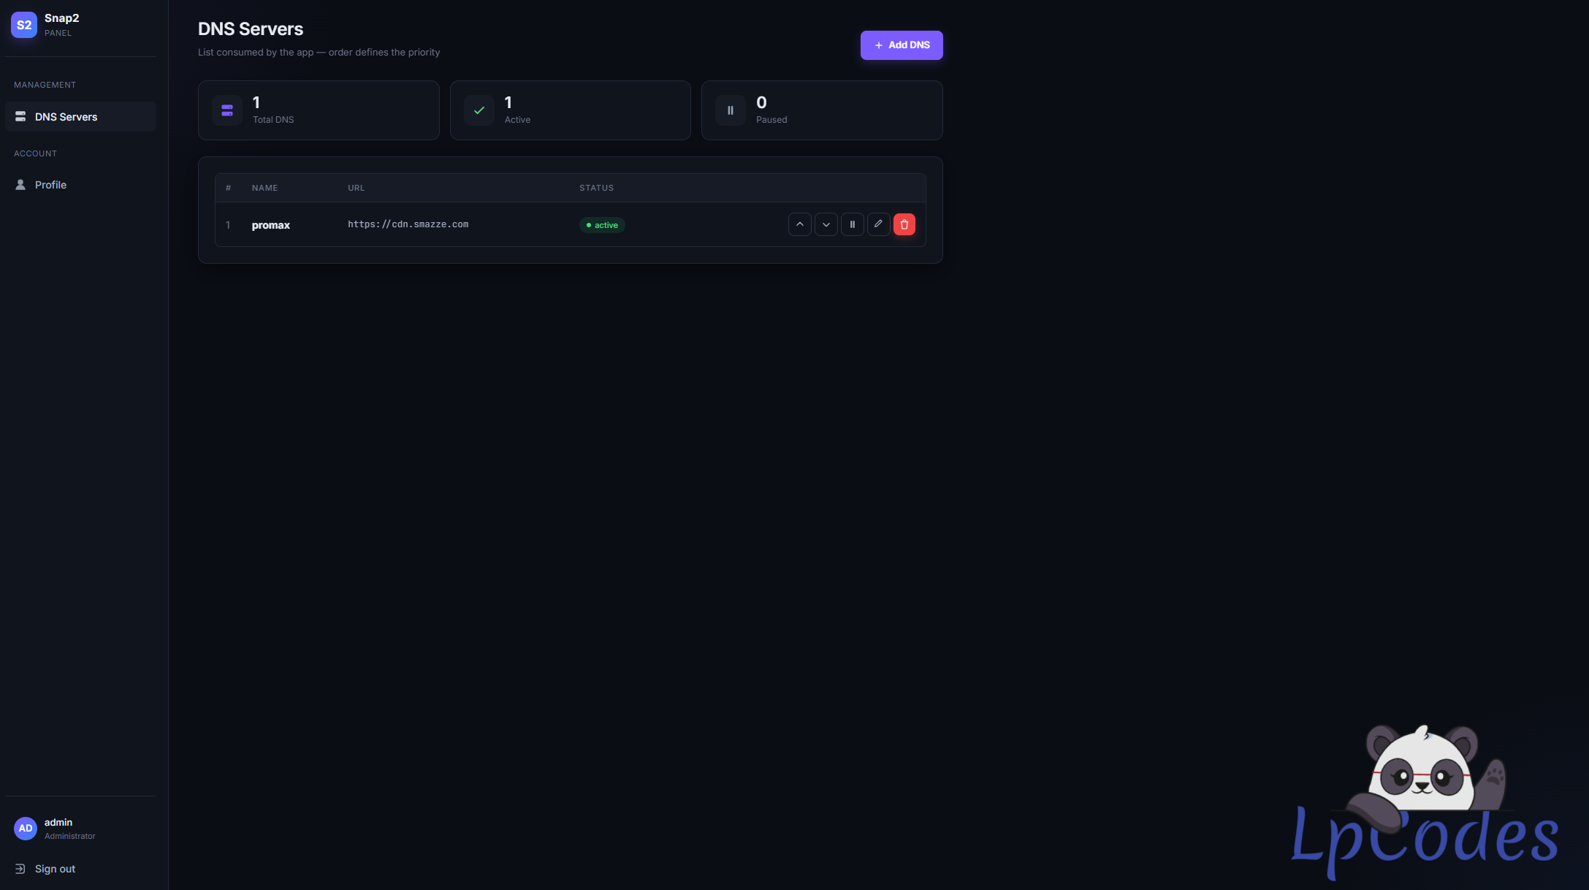Open DNS Servers in the sidebar

[80, 117]
